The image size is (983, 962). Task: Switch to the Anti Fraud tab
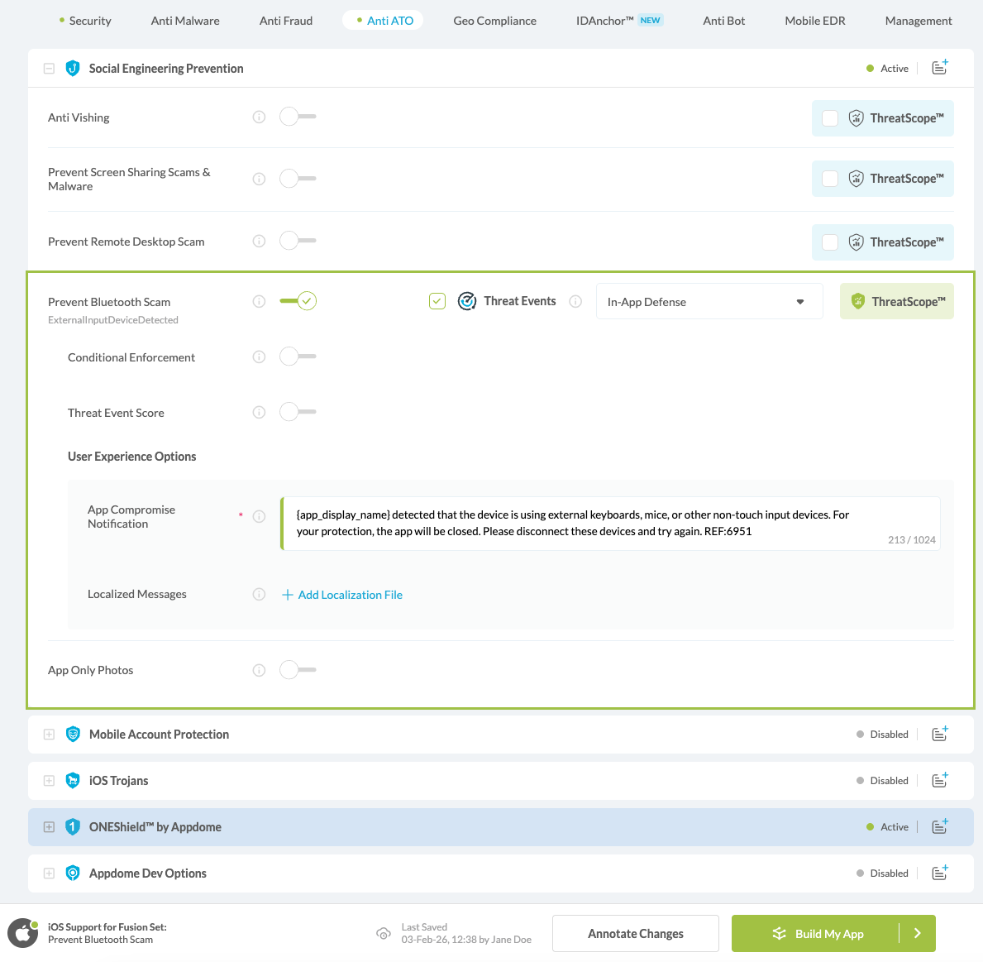pos(286,21)
